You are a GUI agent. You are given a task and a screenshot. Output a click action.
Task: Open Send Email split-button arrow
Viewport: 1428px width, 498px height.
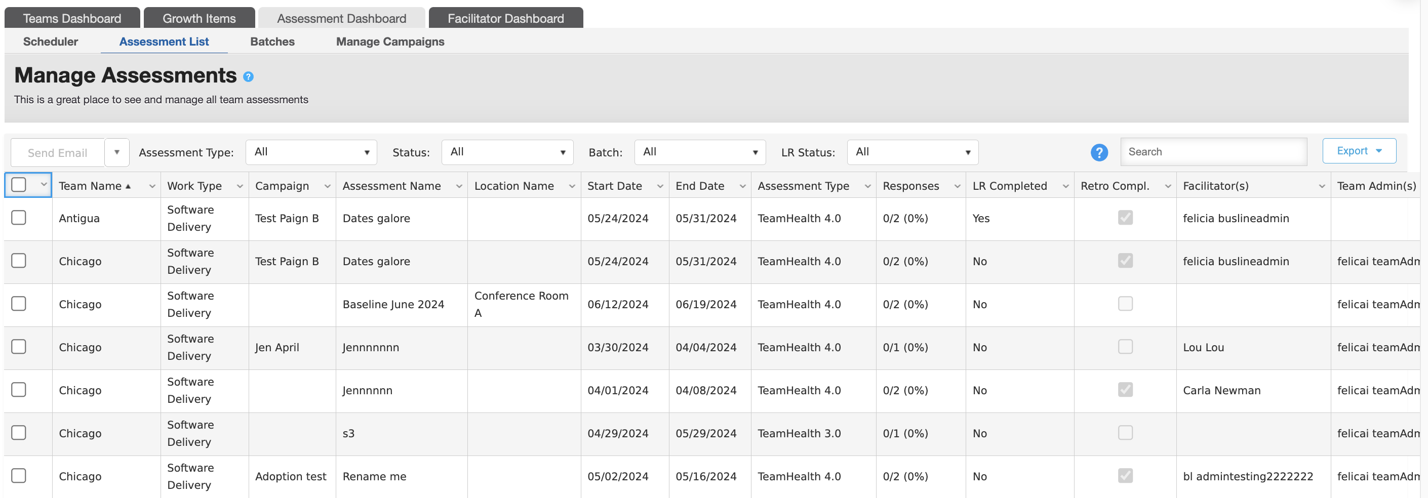(x=117, y=152)
